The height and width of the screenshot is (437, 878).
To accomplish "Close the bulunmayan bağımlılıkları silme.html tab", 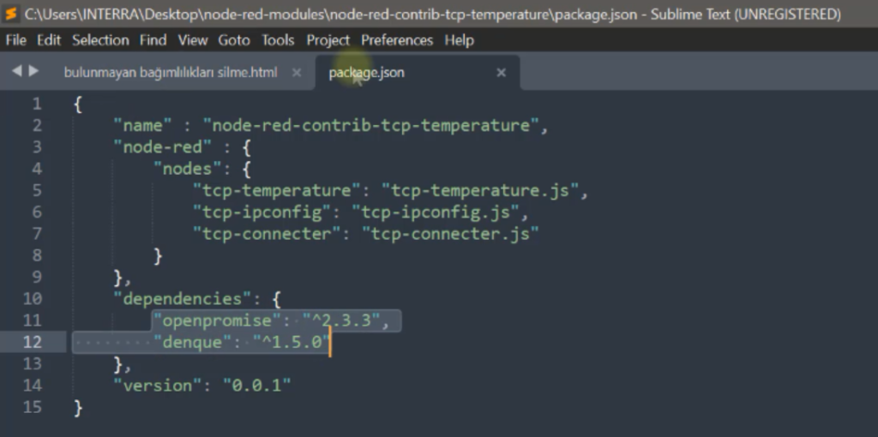I will point(297,73).
